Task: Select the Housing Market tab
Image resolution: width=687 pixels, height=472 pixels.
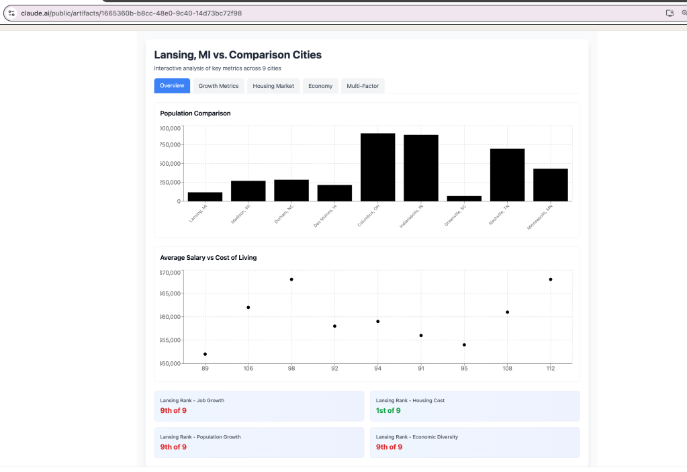Action: click(273, 86)
